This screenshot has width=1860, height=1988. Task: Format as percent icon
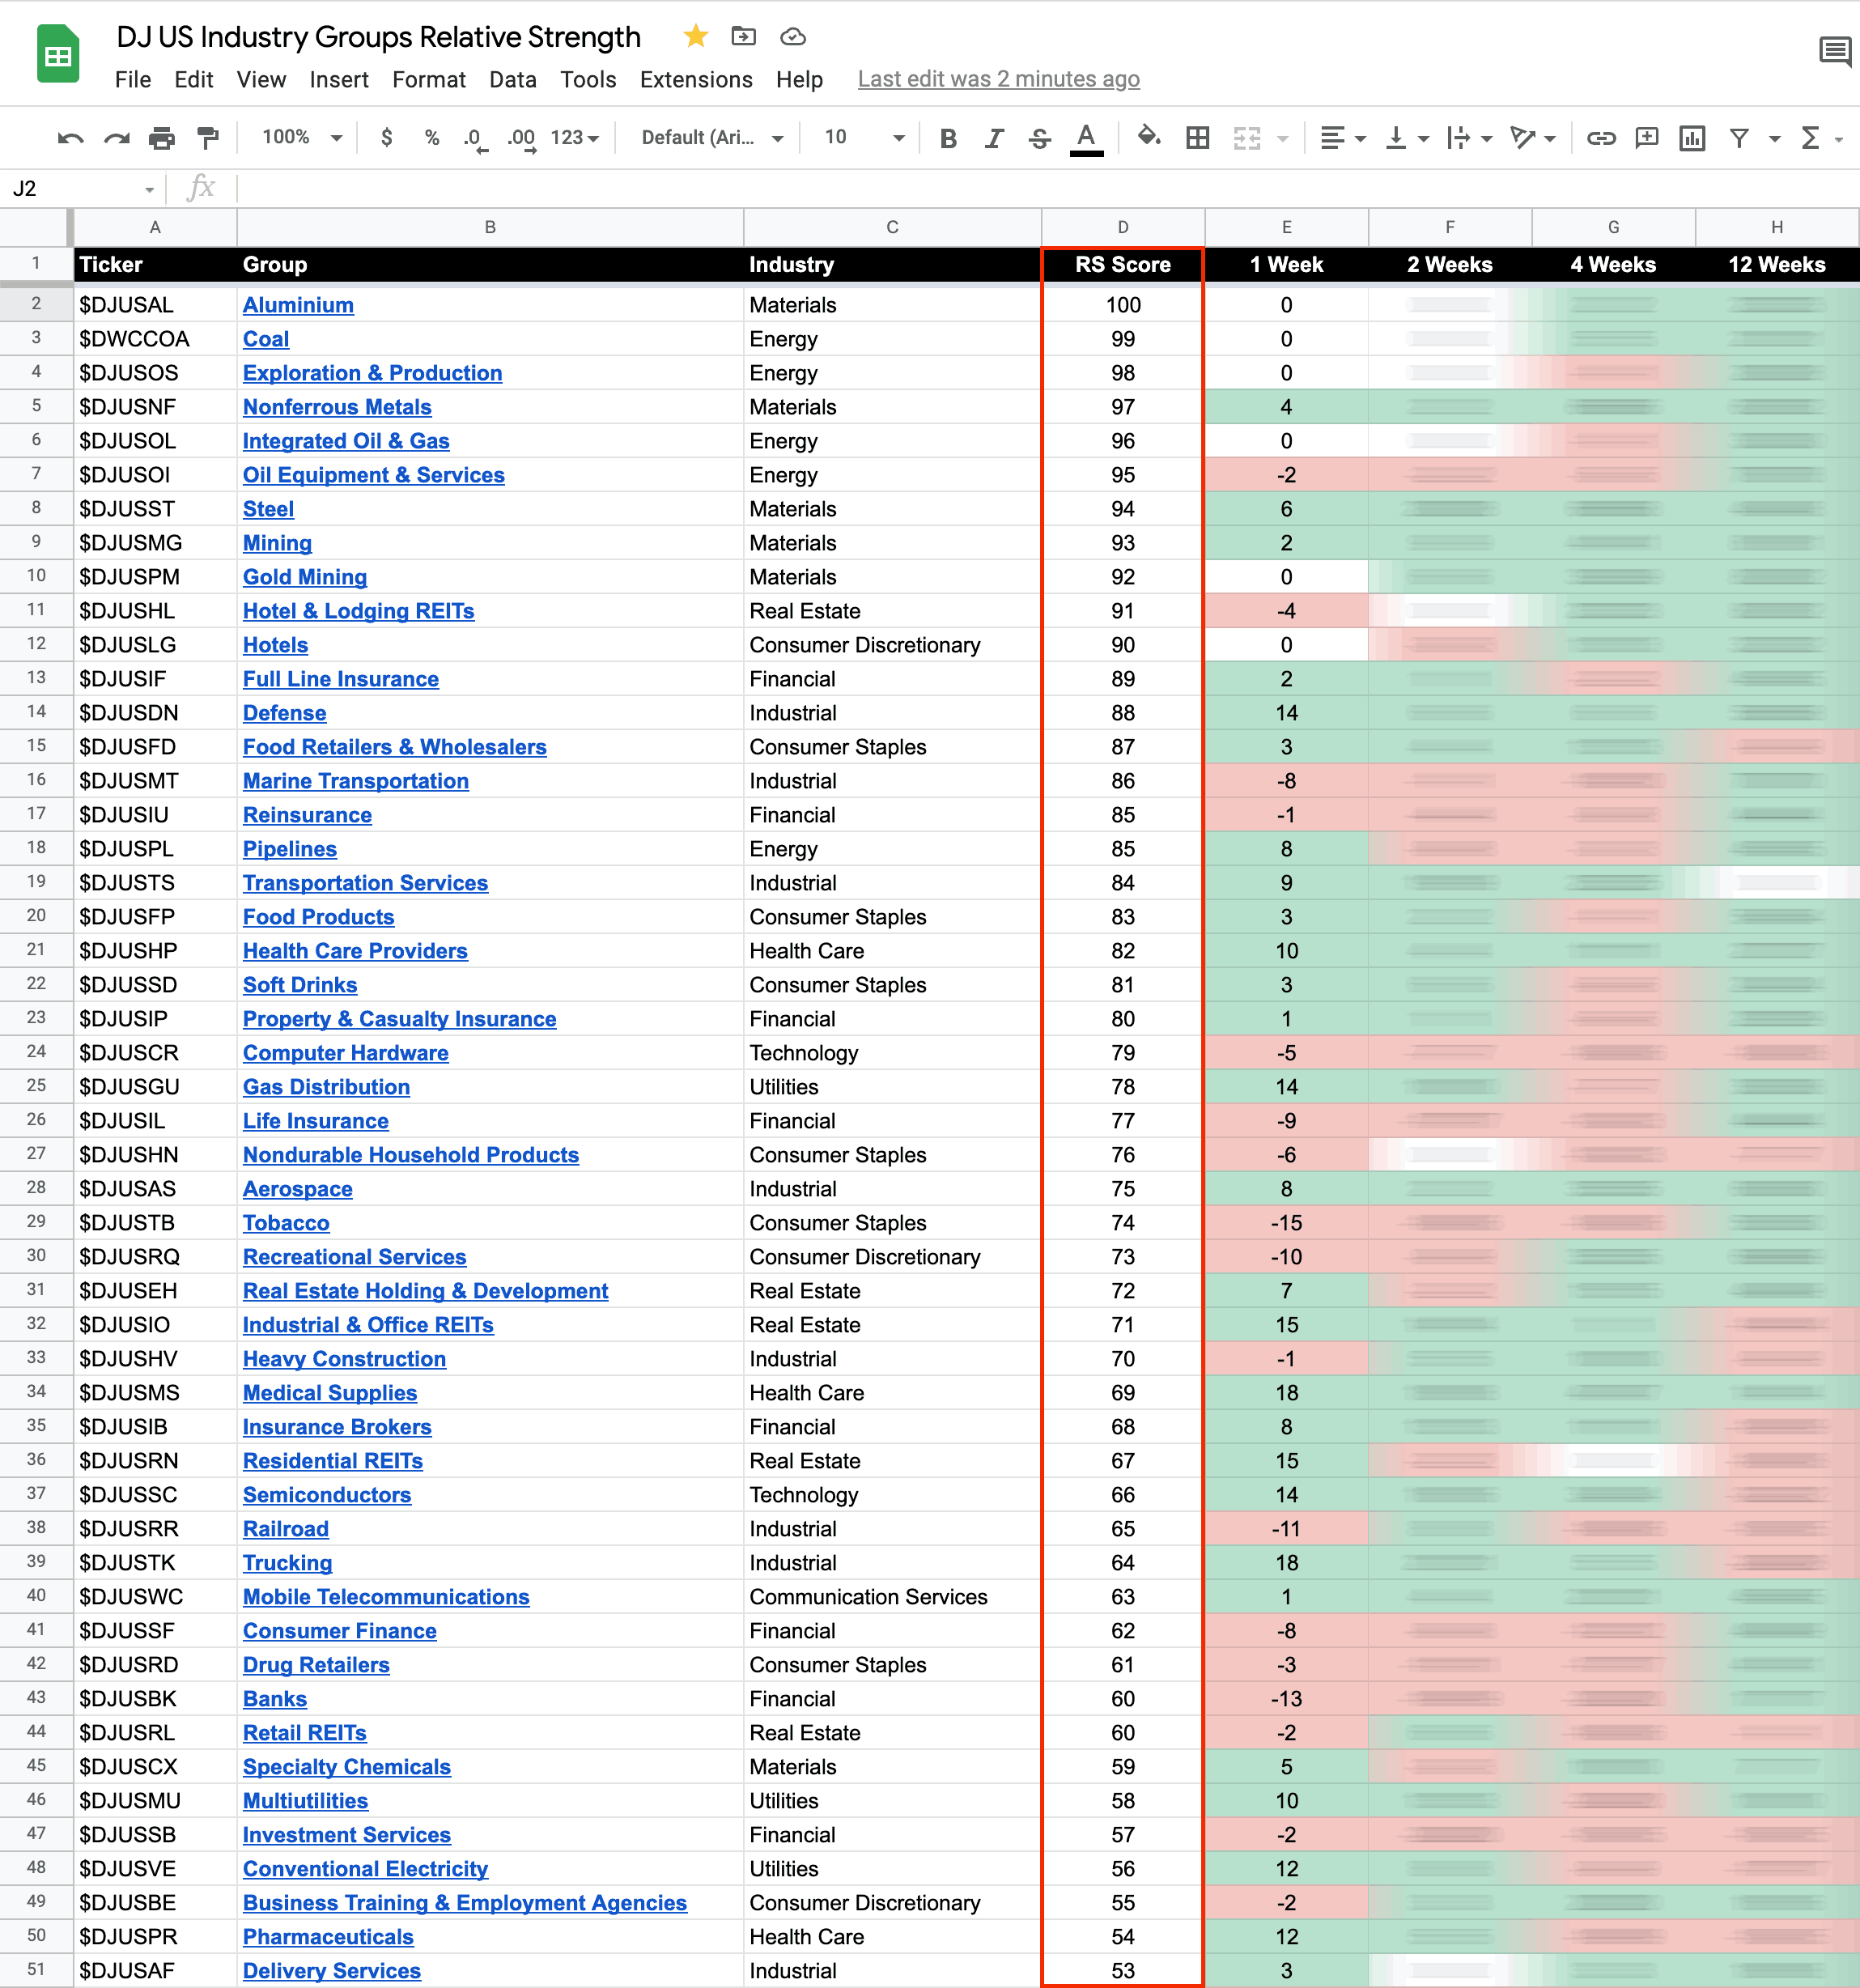(x=432, y=138)
